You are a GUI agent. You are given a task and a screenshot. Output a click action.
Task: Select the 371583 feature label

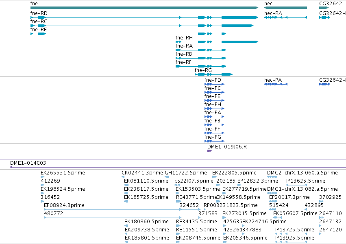click(208, 213)
